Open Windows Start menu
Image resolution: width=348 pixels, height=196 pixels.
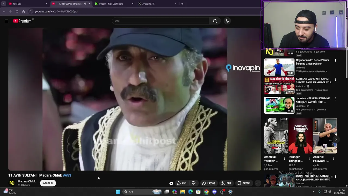118,192
